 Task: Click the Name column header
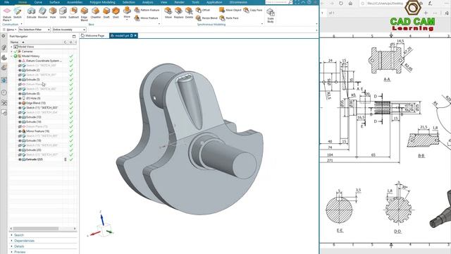coord(14,42)
